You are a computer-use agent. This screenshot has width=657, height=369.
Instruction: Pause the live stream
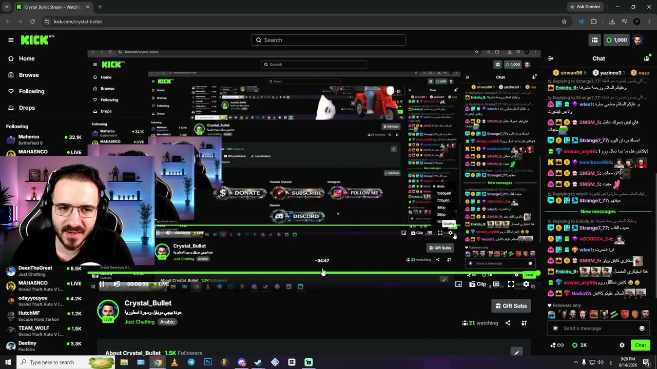pos(102,284)
